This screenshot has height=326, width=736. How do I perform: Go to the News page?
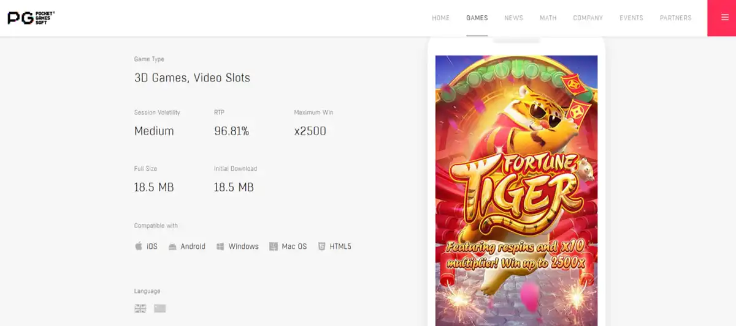514,18
